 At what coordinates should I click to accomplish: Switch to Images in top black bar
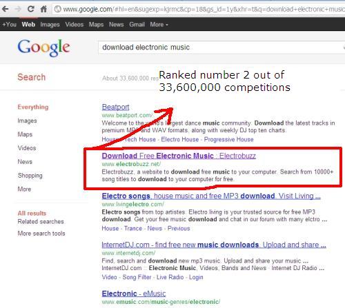[50, 24]
